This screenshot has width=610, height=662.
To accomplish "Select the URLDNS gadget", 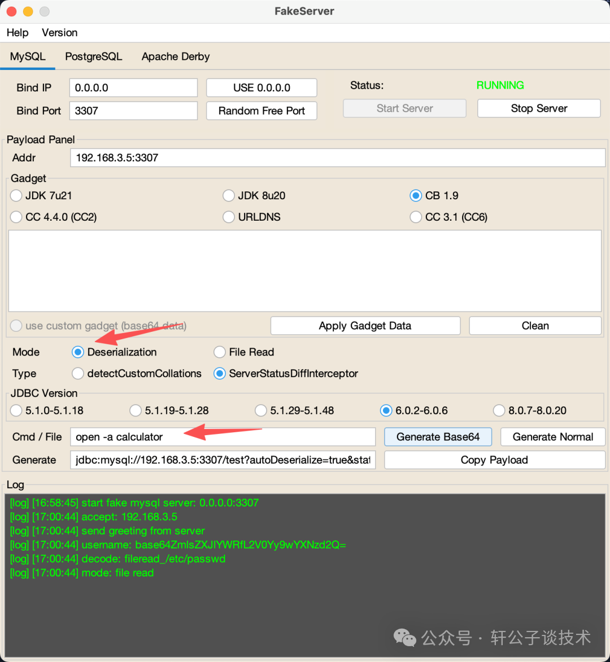I will [252, 217].
